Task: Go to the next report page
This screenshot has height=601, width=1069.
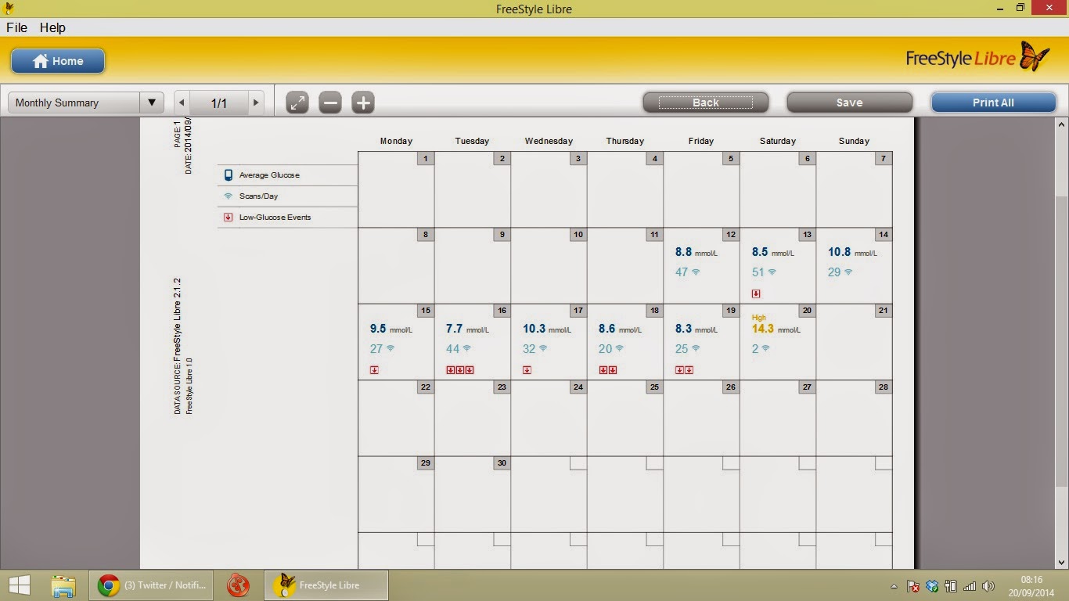Action: 256,103
